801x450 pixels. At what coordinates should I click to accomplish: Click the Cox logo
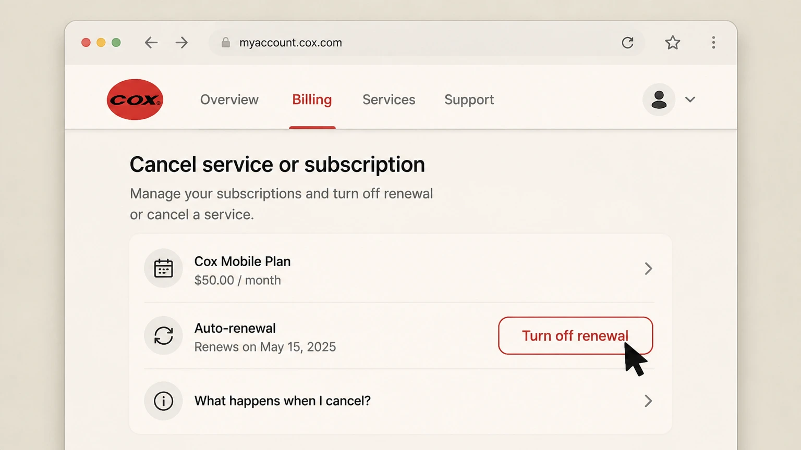point(135,99)
